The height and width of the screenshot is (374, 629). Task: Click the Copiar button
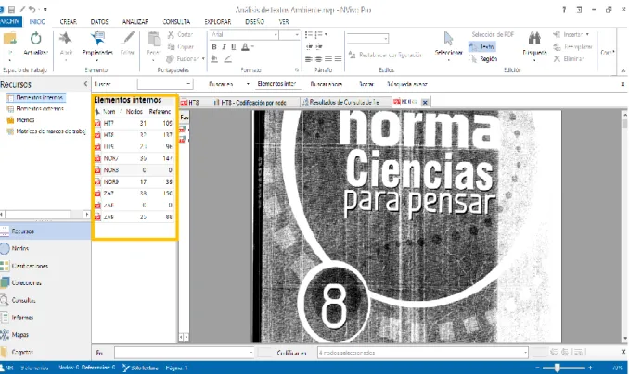(x=181, y=47)
